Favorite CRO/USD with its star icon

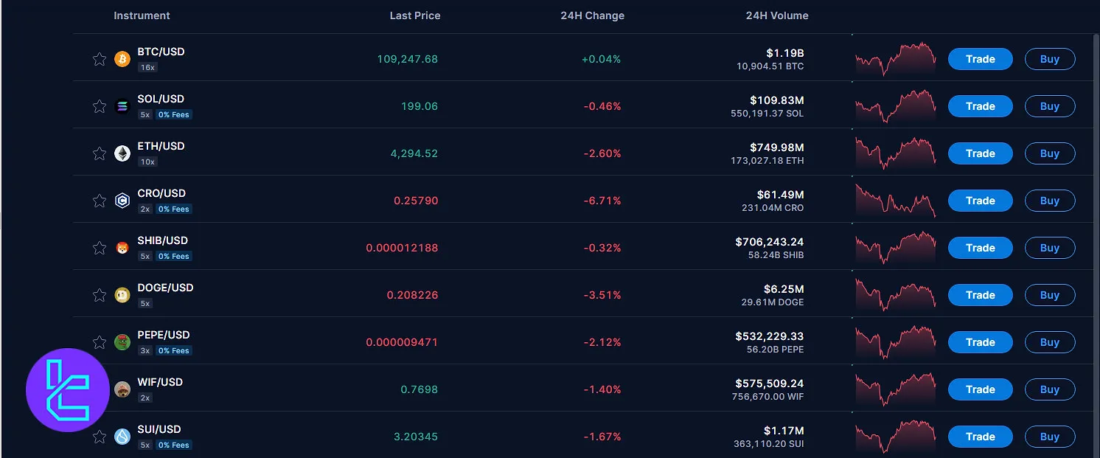[x=100, y=201]
